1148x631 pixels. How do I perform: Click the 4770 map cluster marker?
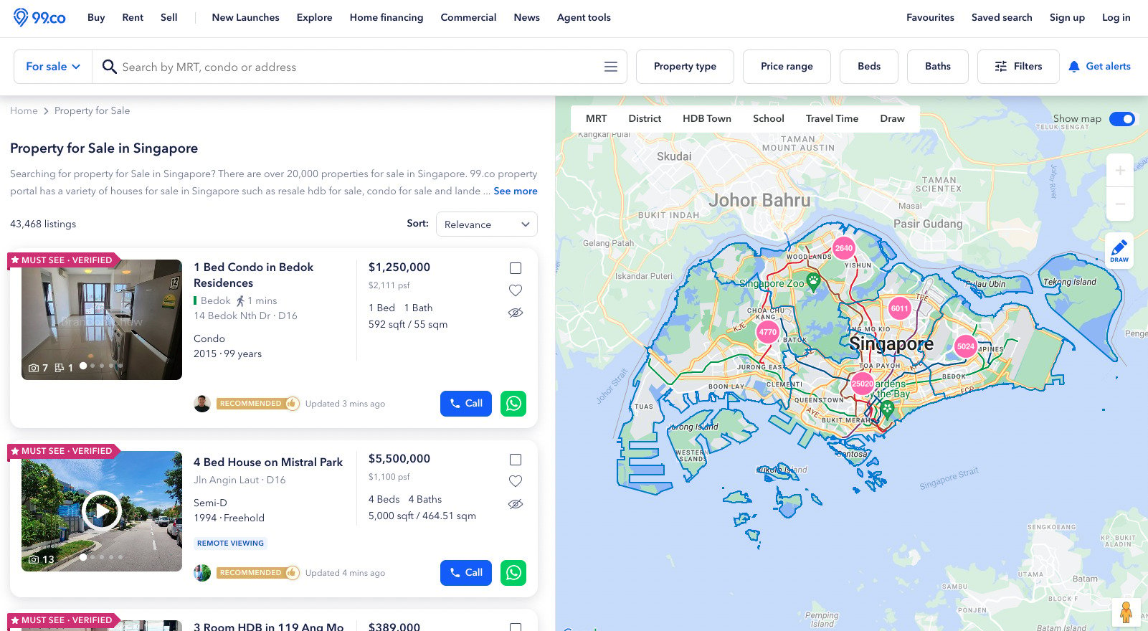(x=768, y=332)
